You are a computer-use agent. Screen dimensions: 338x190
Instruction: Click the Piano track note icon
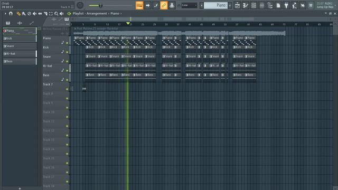pyautogui.click(x=62, y=42)
